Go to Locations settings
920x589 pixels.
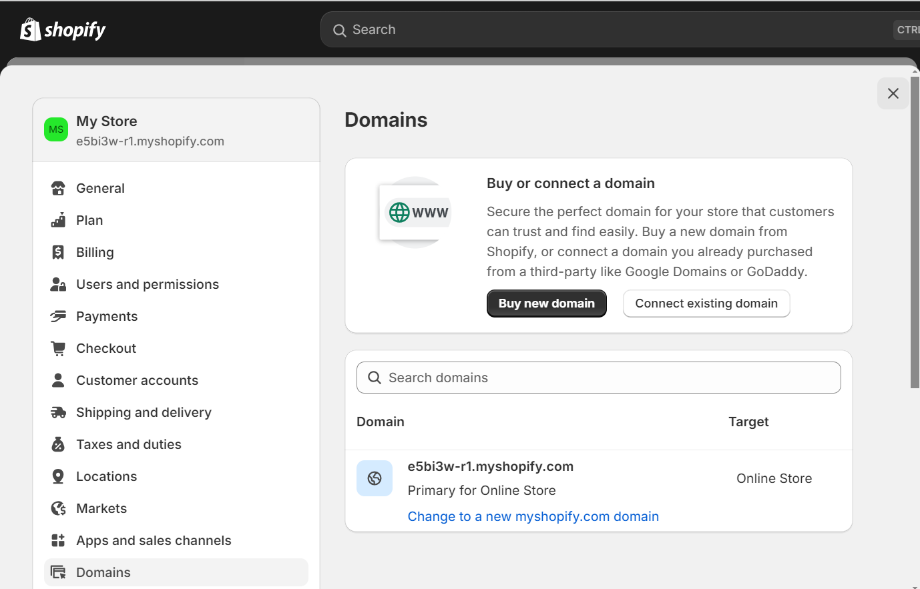[x=176, y=476]
